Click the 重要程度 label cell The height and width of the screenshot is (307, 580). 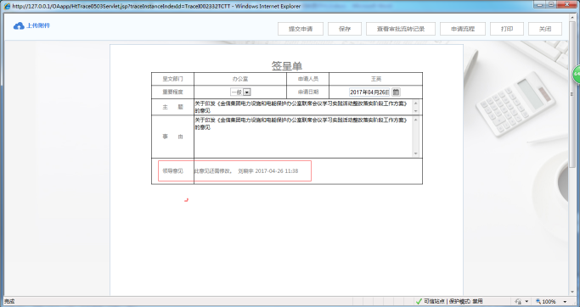tap(172, 92)
